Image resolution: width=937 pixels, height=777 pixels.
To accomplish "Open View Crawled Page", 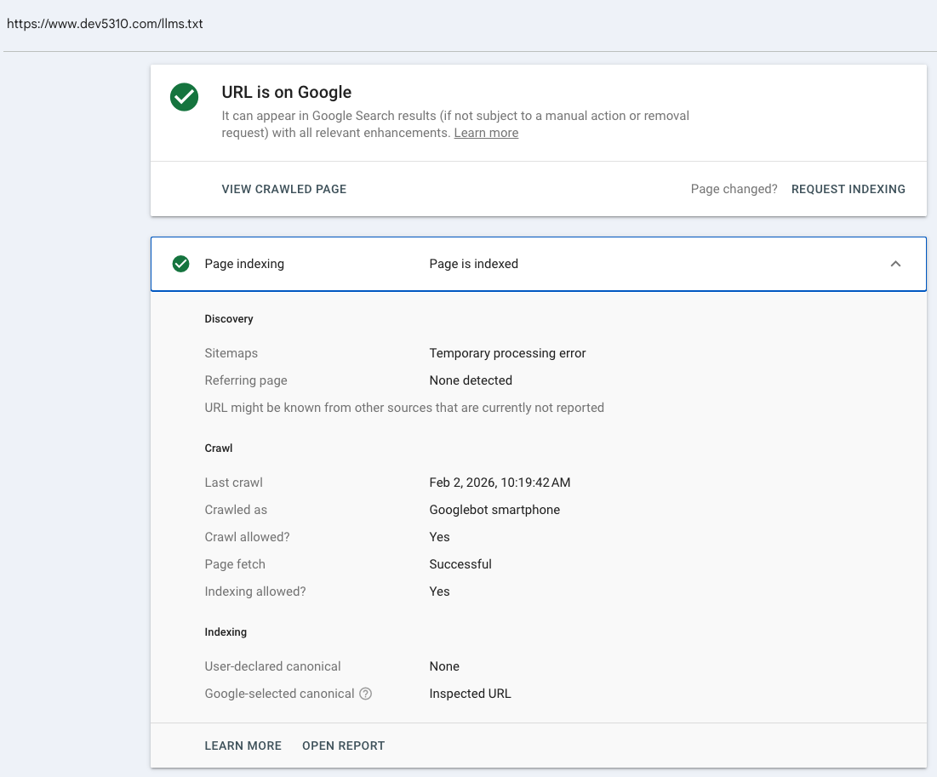I will click(283, 189).
